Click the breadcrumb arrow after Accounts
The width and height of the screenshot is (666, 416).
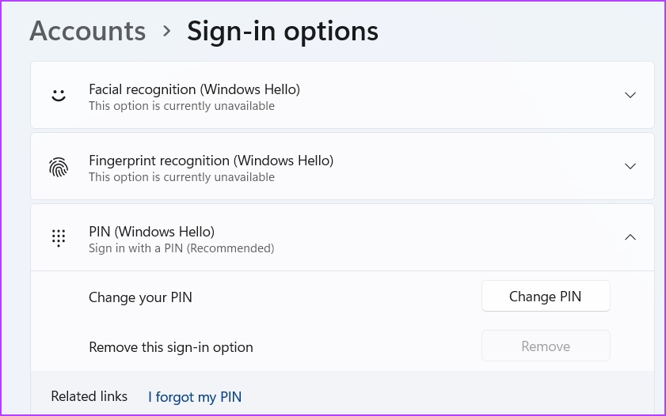tap(167, 31)
